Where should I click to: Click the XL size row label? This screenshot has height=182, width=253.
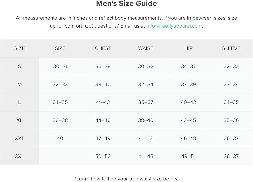(x=19, y=120)
